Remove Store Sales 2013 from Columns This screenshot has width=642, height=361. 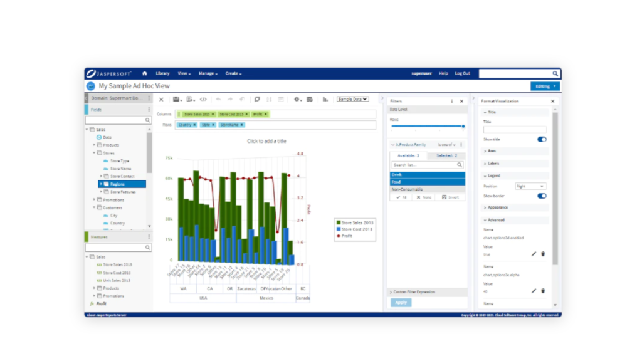213,114
